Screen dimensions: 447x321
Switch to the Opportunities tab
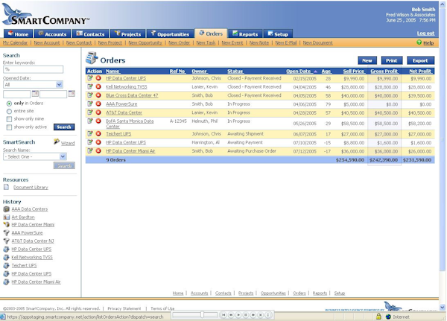pyautogui.click(x=170, y=34)
